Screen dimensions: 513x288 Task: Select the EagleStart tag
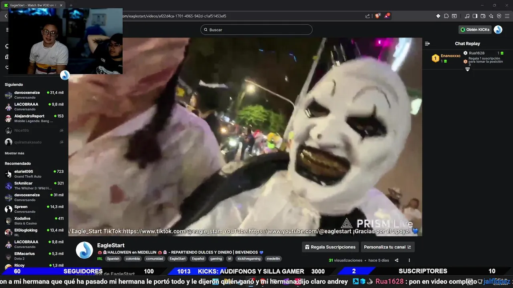pos(178,259)
